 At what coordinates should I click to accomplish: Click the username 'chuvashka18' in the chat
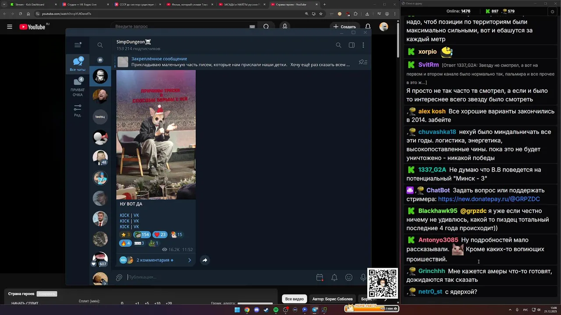pos(437,132)
